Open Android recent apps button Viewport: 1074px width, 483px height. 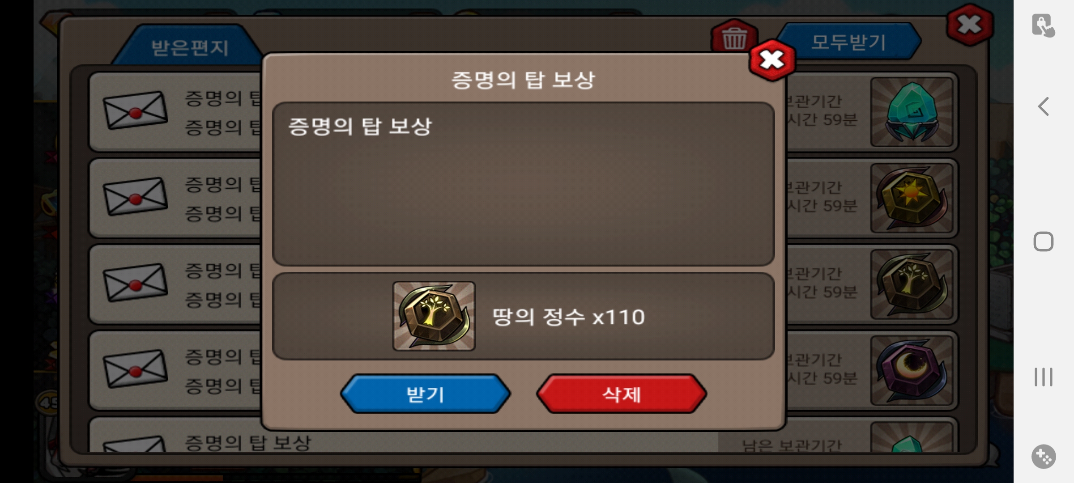[1044, 377]
